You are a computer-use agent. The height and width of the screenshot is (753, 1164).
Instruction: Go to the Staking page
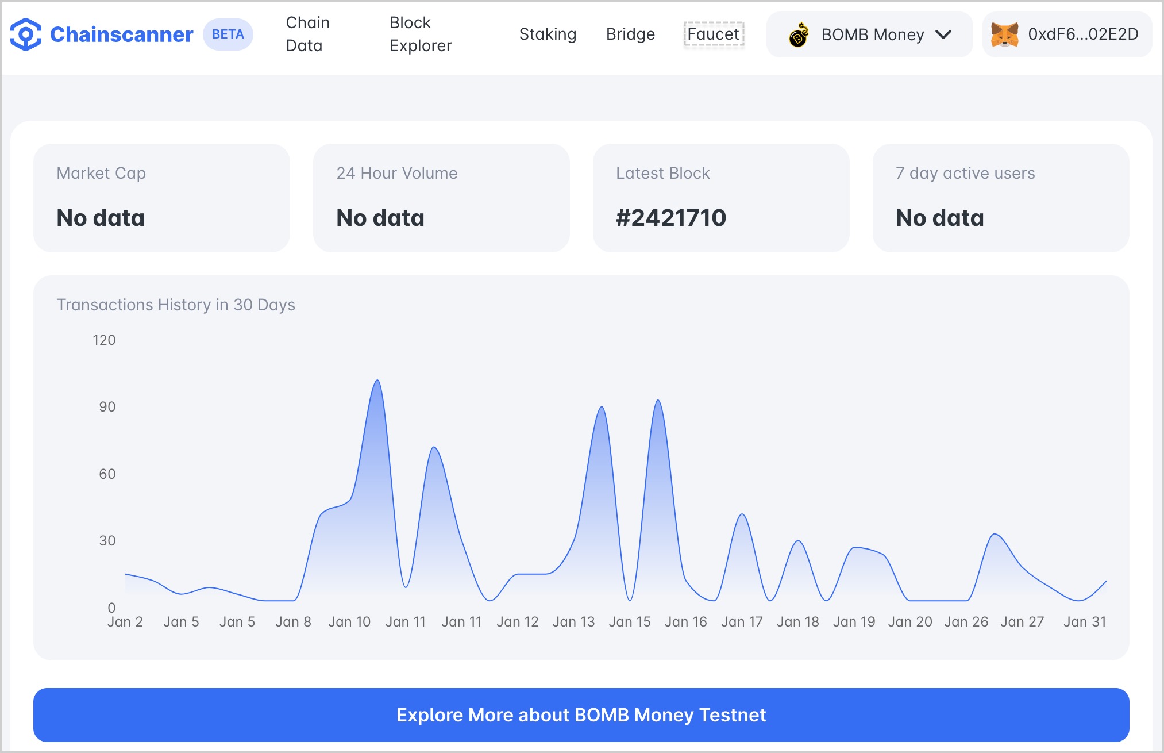548,34
